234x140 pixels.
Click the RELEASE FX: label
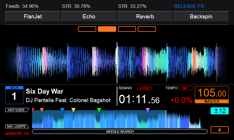[190, 6]
